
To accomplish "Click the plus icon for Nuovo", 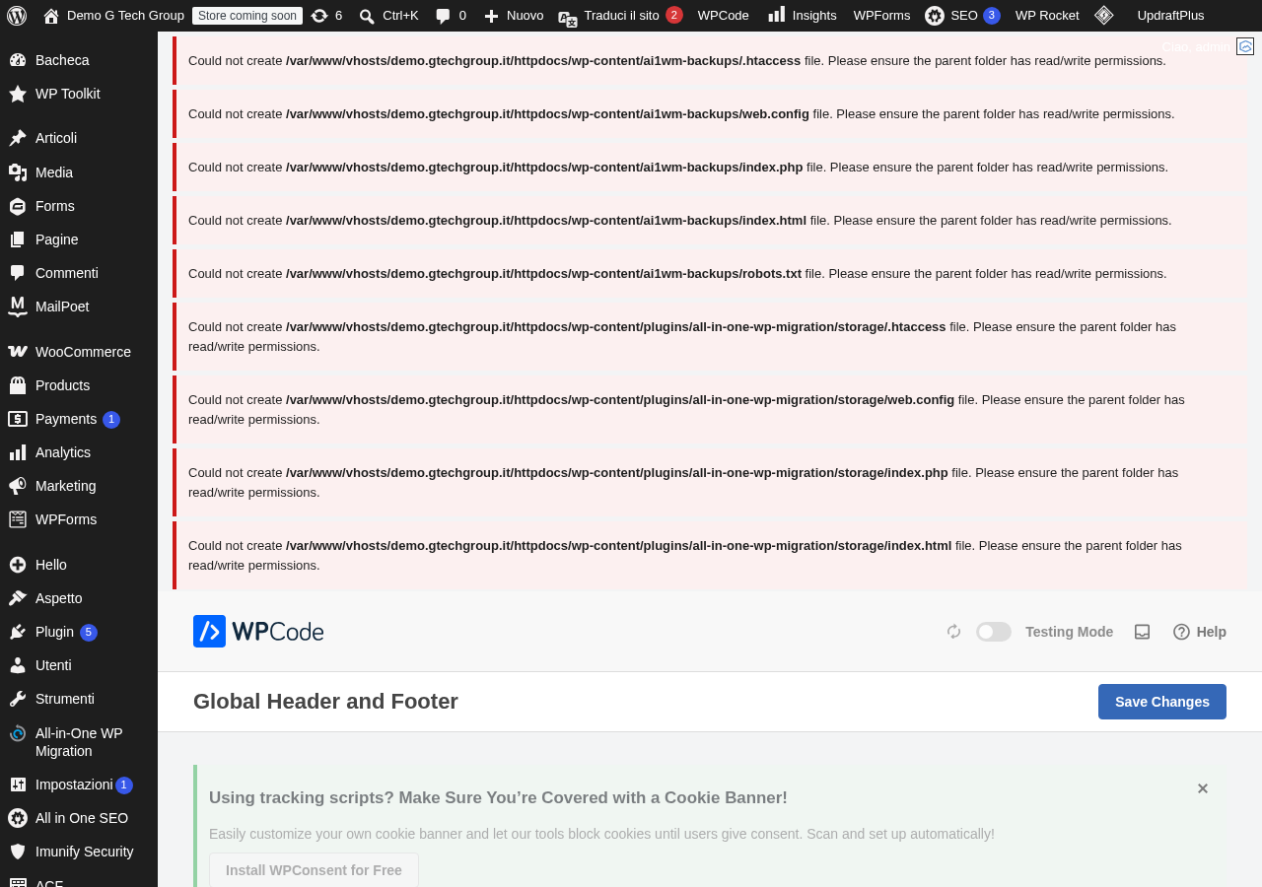I will [x=491, y=16].
